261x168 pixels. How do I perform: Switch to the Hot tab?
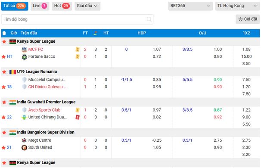tap(62, 6)
